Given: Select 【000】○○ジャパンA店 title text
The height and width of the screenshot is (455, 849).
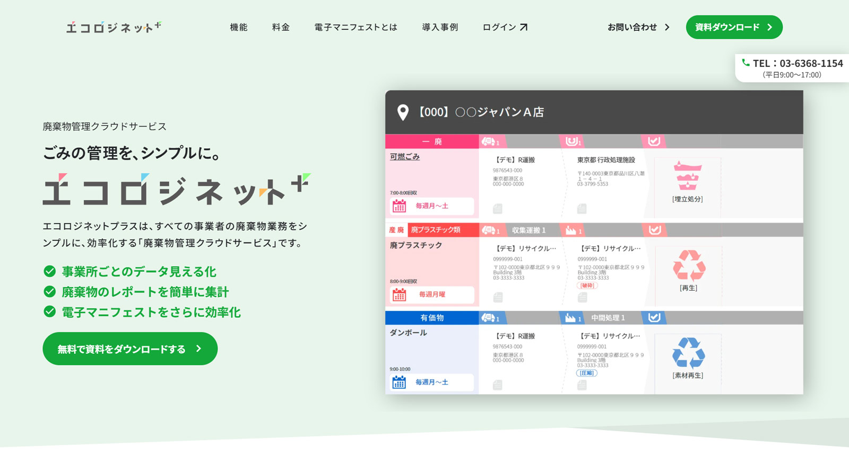Looking at the screenshot, I should (480, 112).
